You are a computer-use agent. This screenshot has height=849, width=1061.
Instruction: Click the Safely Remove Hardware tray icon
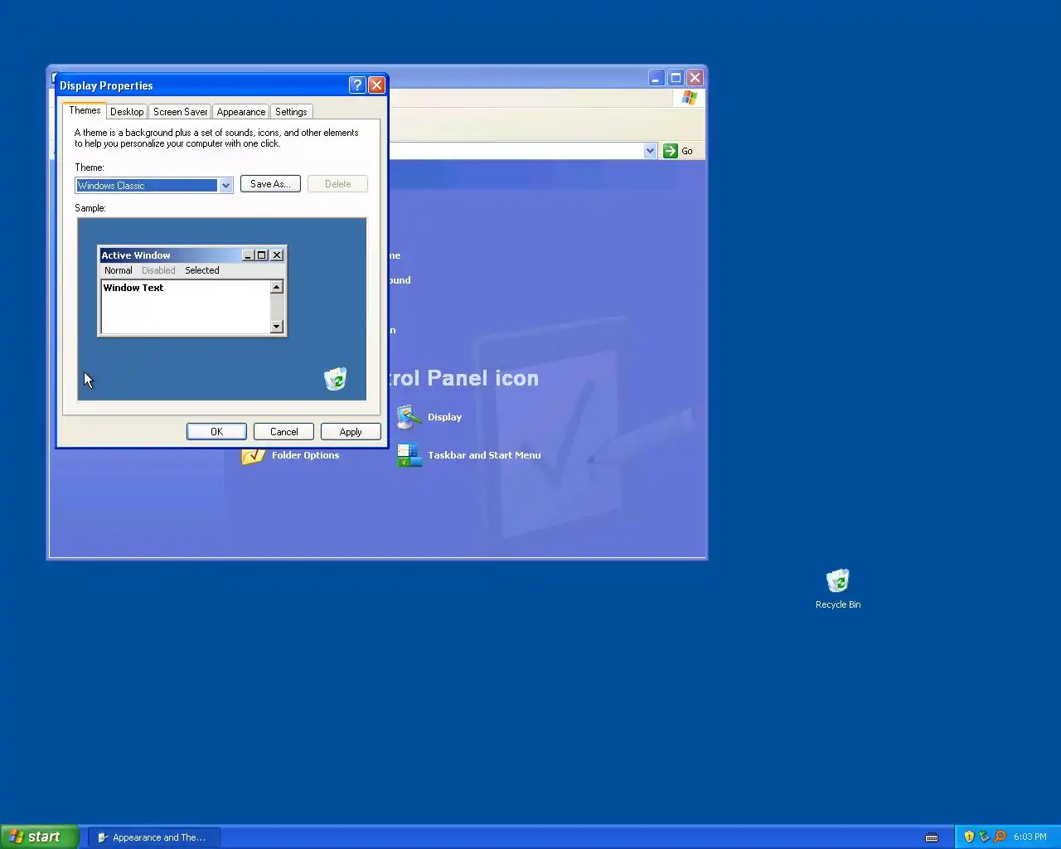(984, 837)
